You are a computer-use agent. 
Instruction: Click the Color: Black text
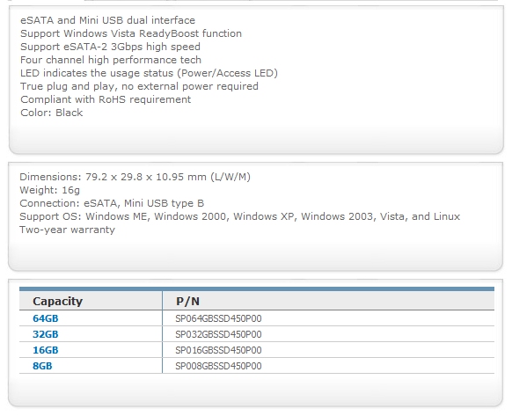(x=52, y=113)
